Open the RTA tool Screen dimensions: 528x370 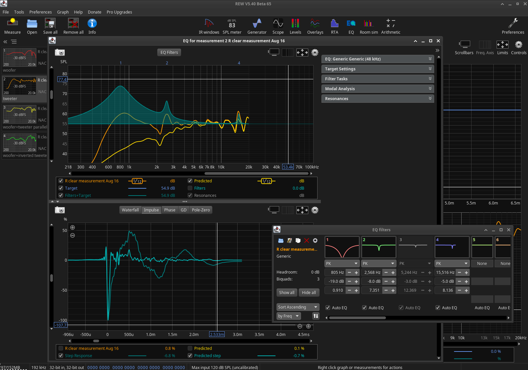[x=334, y=26]
